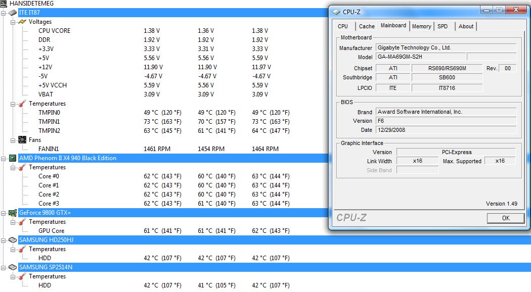Screen dimensions: 531x292
Task: Select the +12V voltage row
Action: 45,67
